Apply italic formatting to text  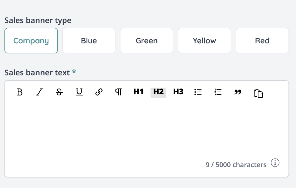click(x=40, y=92)
